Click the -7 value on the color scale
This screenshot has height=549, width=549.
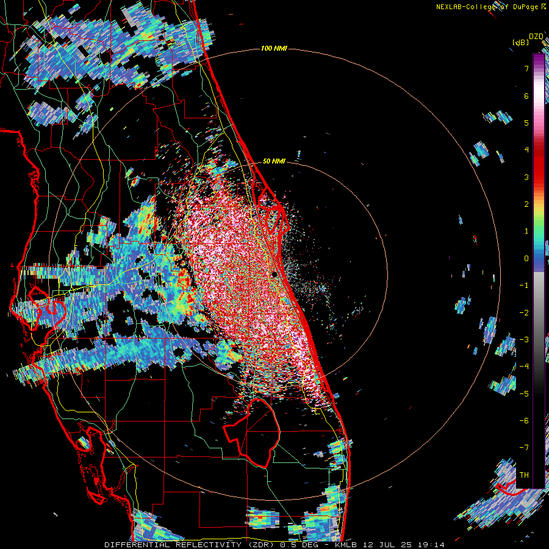524,448
